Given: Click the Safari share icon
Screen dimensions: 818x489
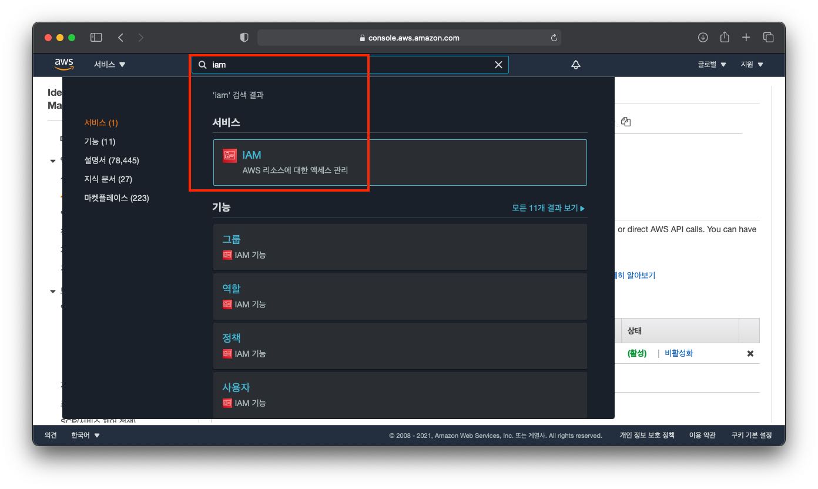Looking at the screenshot, I should pyautogui.click(x=725, y=37).
